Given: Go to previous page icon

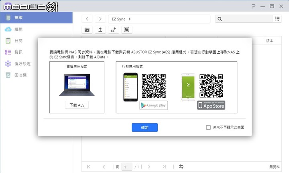Looking at the screenshot, I should tap(104, 167).
